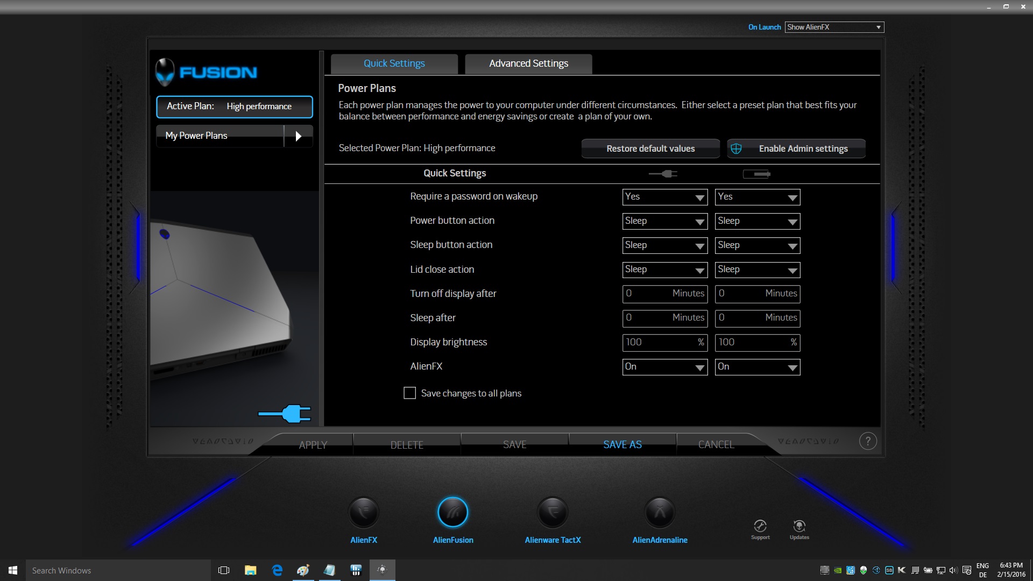
Task: Open Windows Start menu
Action: (13, 570)
